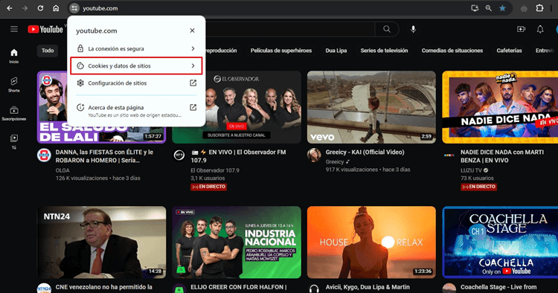Open the House Relax video thumbnail
The height and width of the screenshot is (293, 558).
371,242
